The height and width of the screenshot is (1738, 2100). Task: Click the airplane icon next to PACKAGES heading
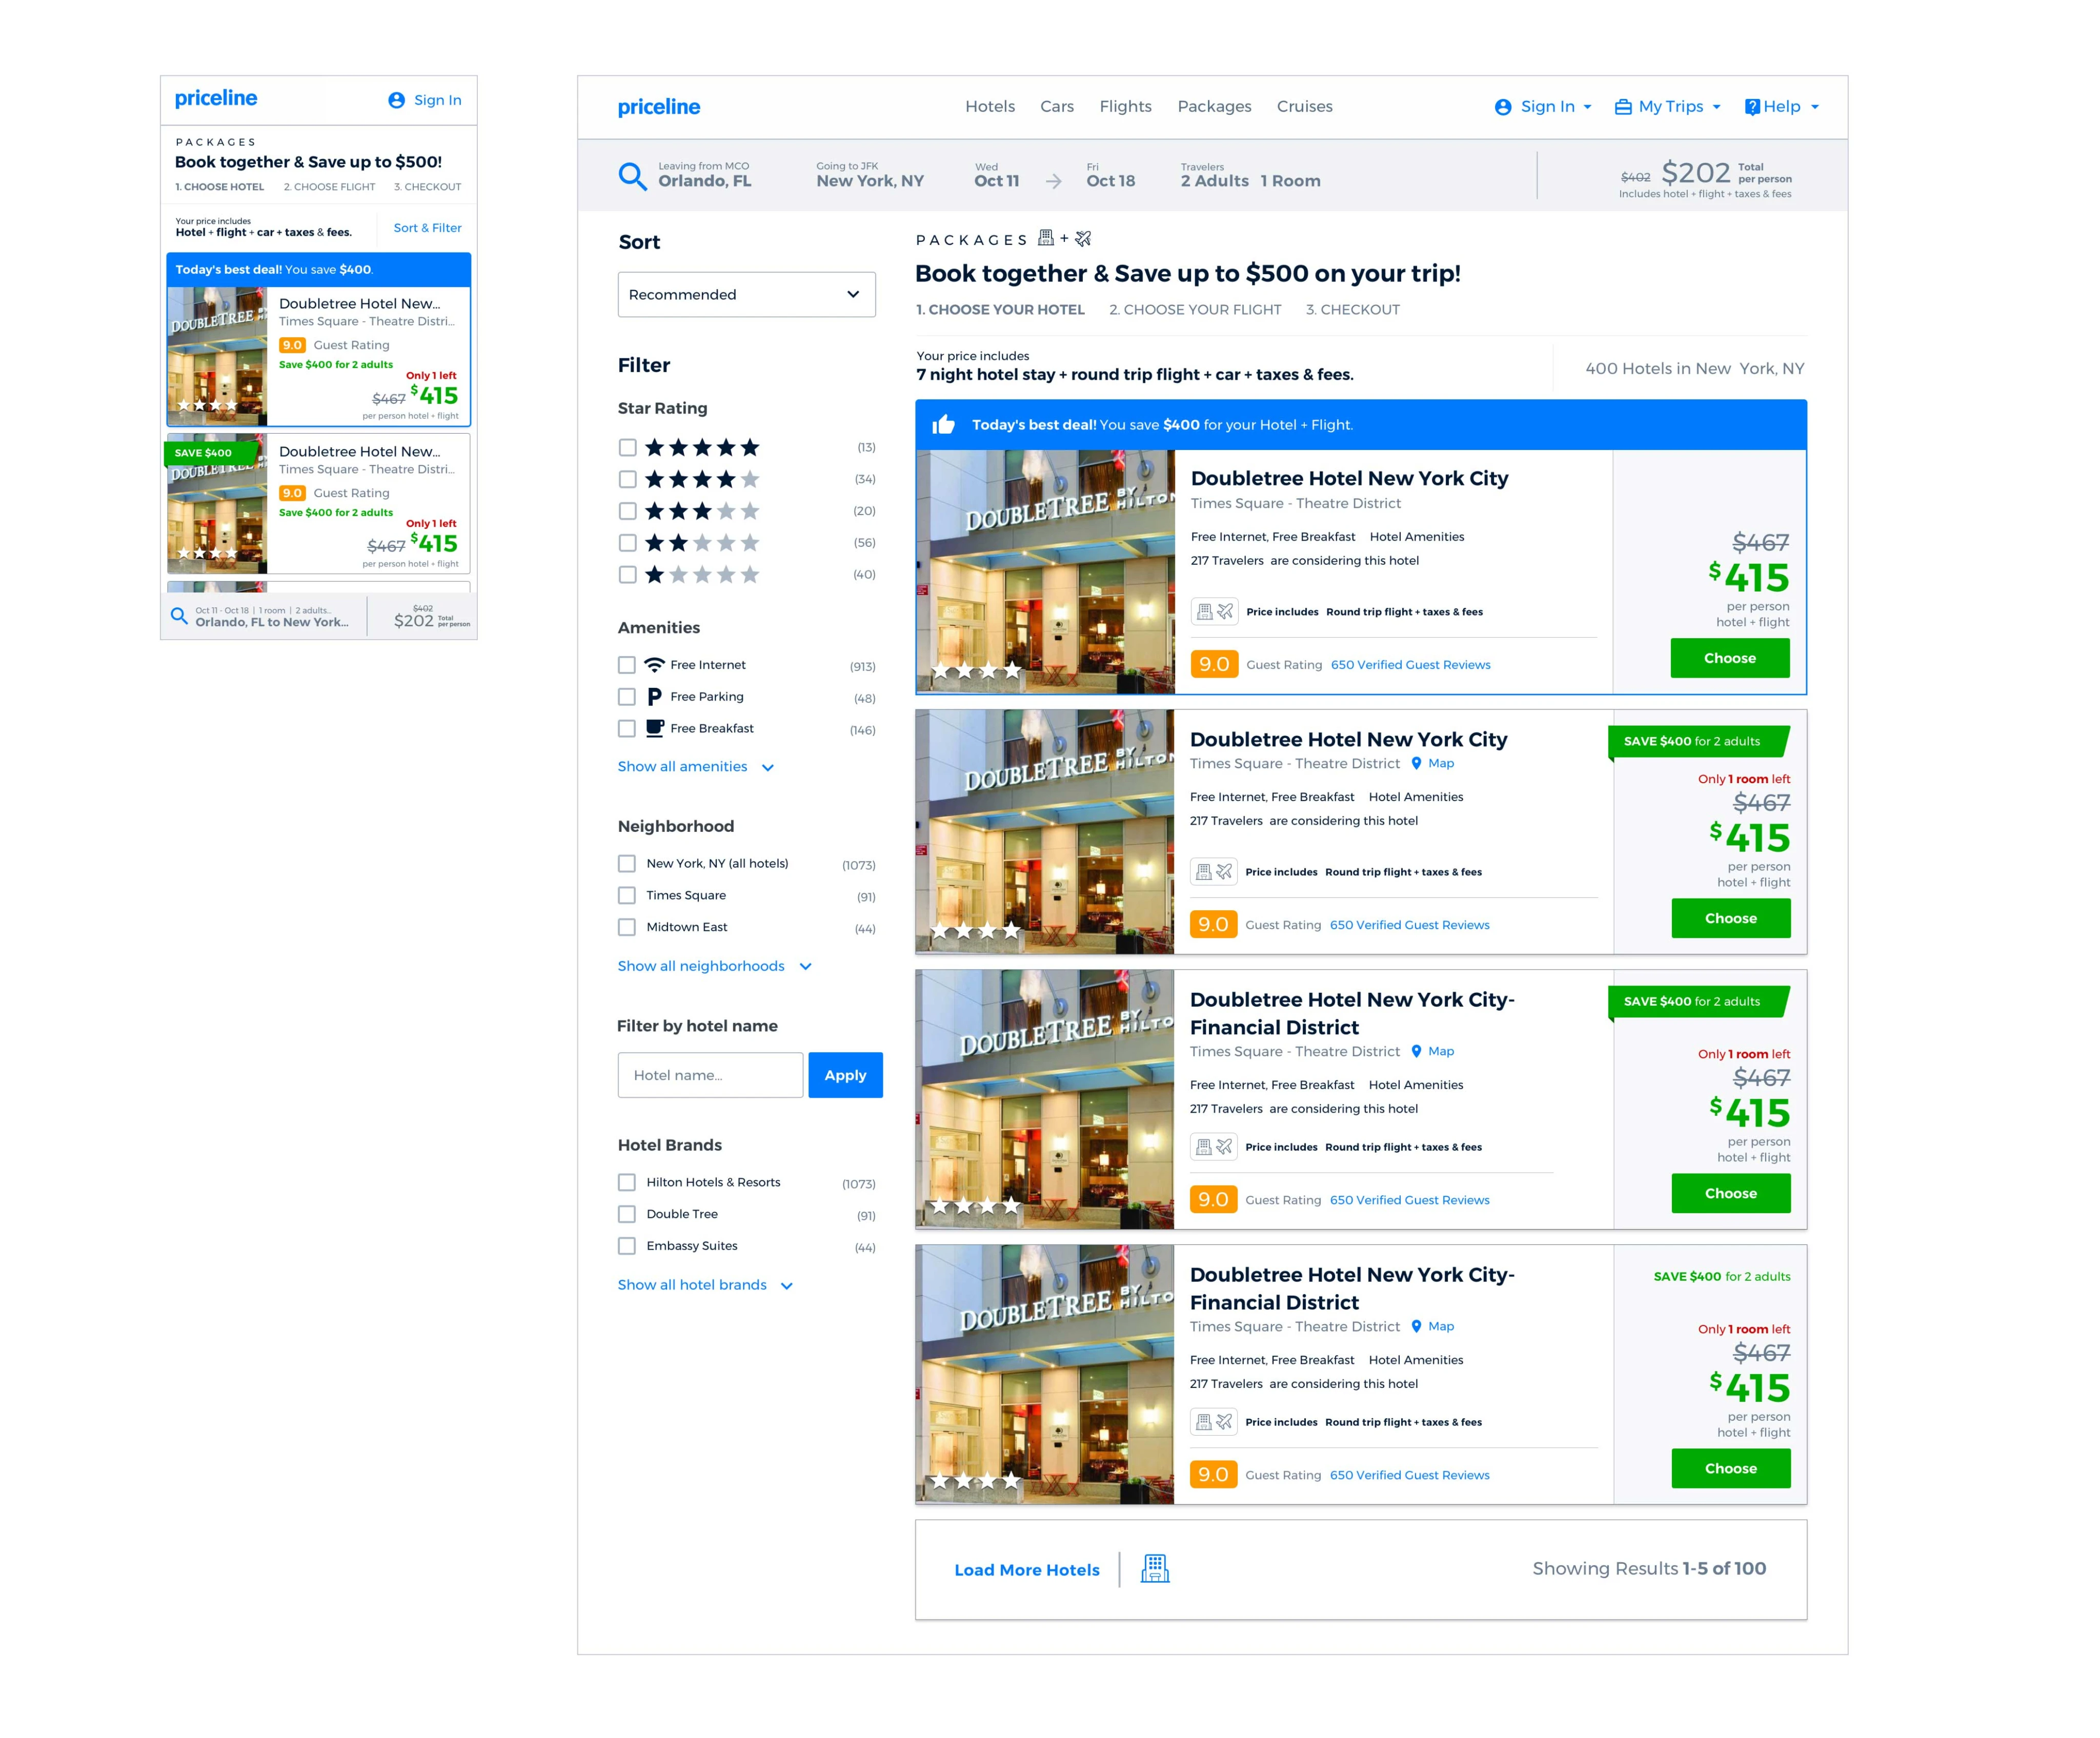pyautogui.click(x=1083, y=238)
